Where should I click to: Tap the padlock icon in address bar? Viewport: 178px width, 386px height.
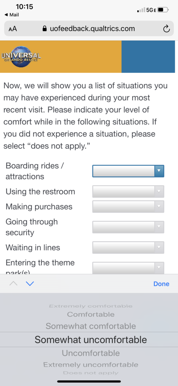click(x=45, y=29)
